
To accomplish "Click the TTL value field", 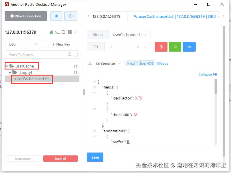I will 120,47.
